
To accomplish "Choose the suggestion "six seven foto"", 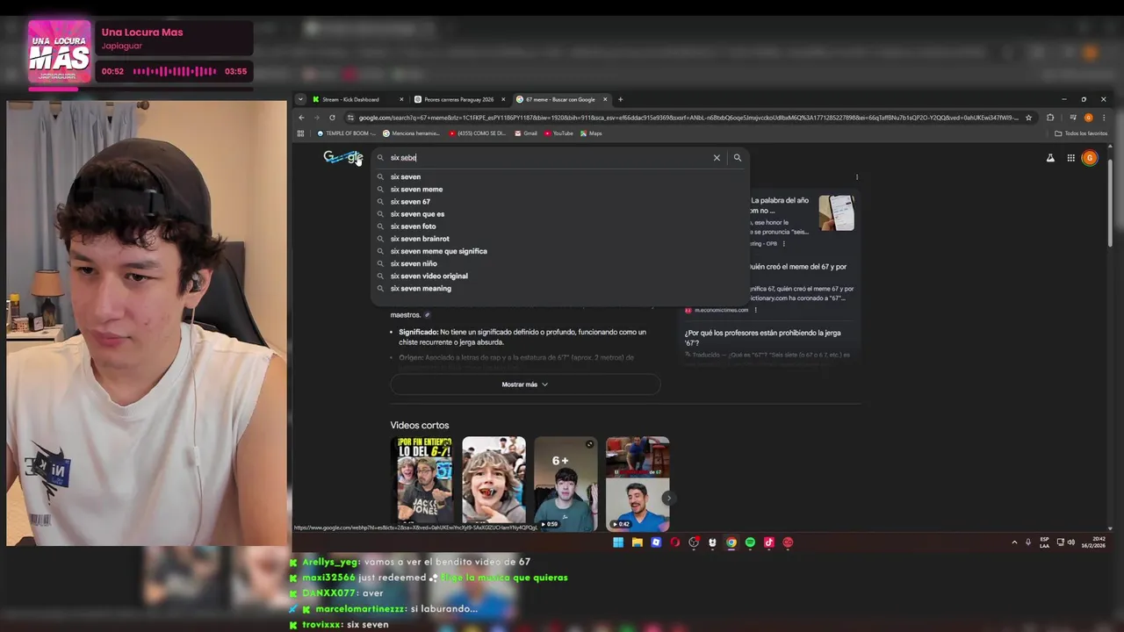I will coord(560,226).
